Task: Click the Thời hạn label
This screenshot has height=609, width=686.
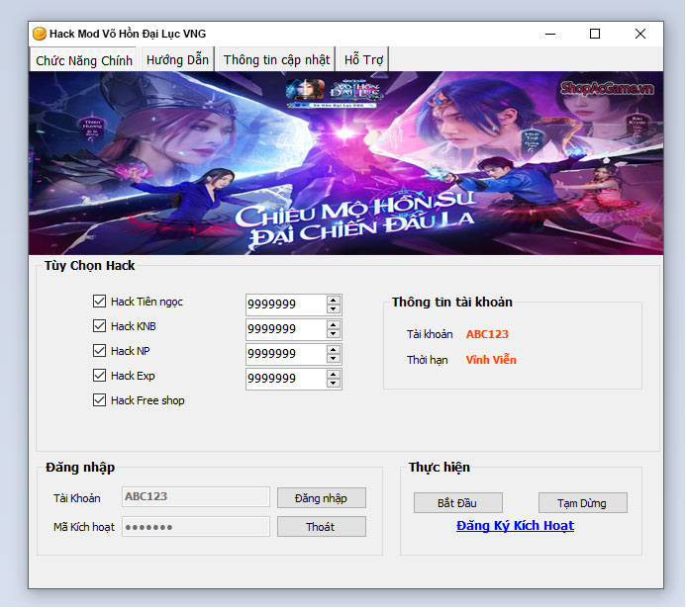Action: [427, 360]
